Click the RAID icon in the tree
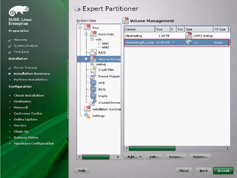This screenshot has height=178, width=237. point(93,52)
